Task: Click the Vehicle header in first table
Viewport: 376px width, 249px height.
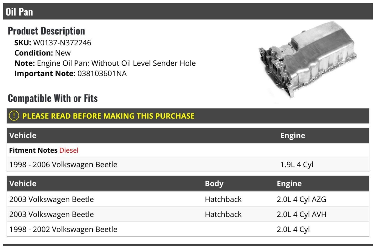Action: (x=23, y=135)
